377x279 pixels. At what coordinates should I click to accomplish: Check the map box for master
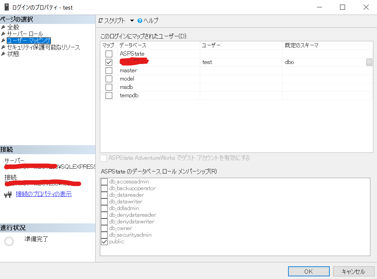click(x=109, y=70)
